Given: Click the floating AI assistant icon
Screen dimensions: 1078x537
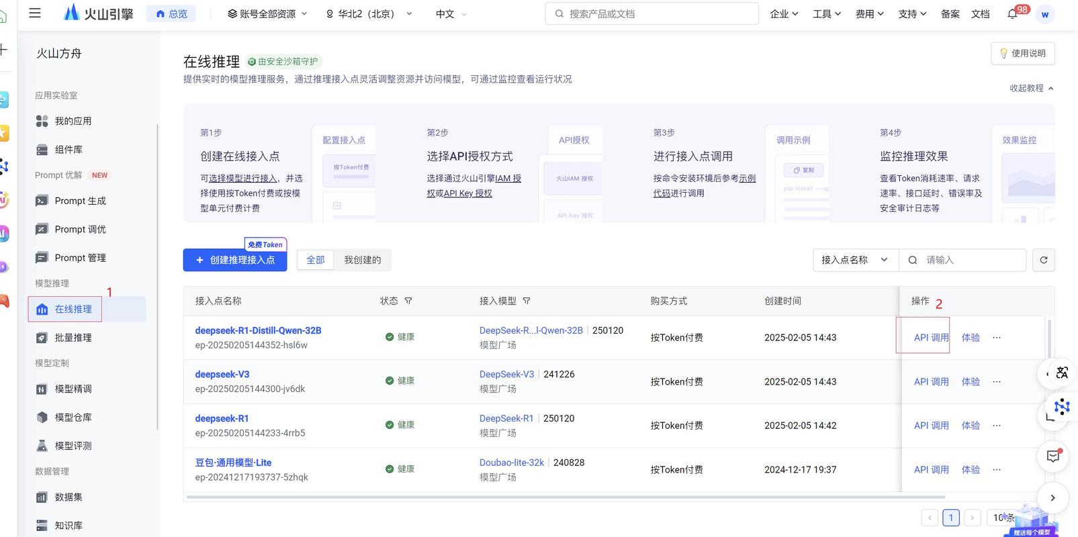Looking at the screenshot, I should [1061, 407].
